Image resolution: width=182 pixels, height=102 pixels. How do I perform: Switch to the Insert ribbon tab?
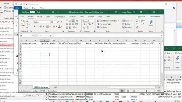[x=40, y=17]
